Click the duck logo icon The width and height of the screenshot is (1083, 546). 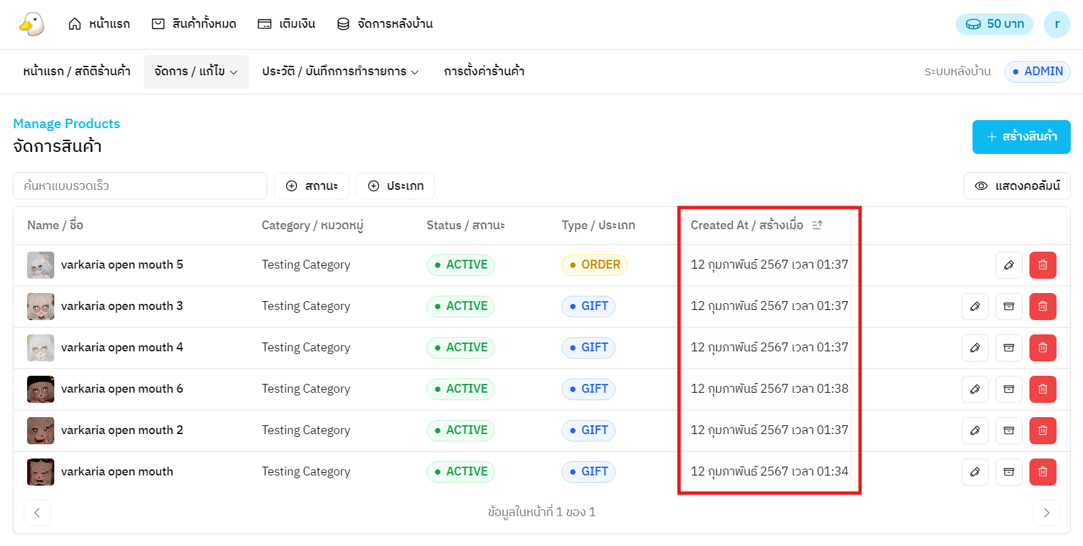31,24
